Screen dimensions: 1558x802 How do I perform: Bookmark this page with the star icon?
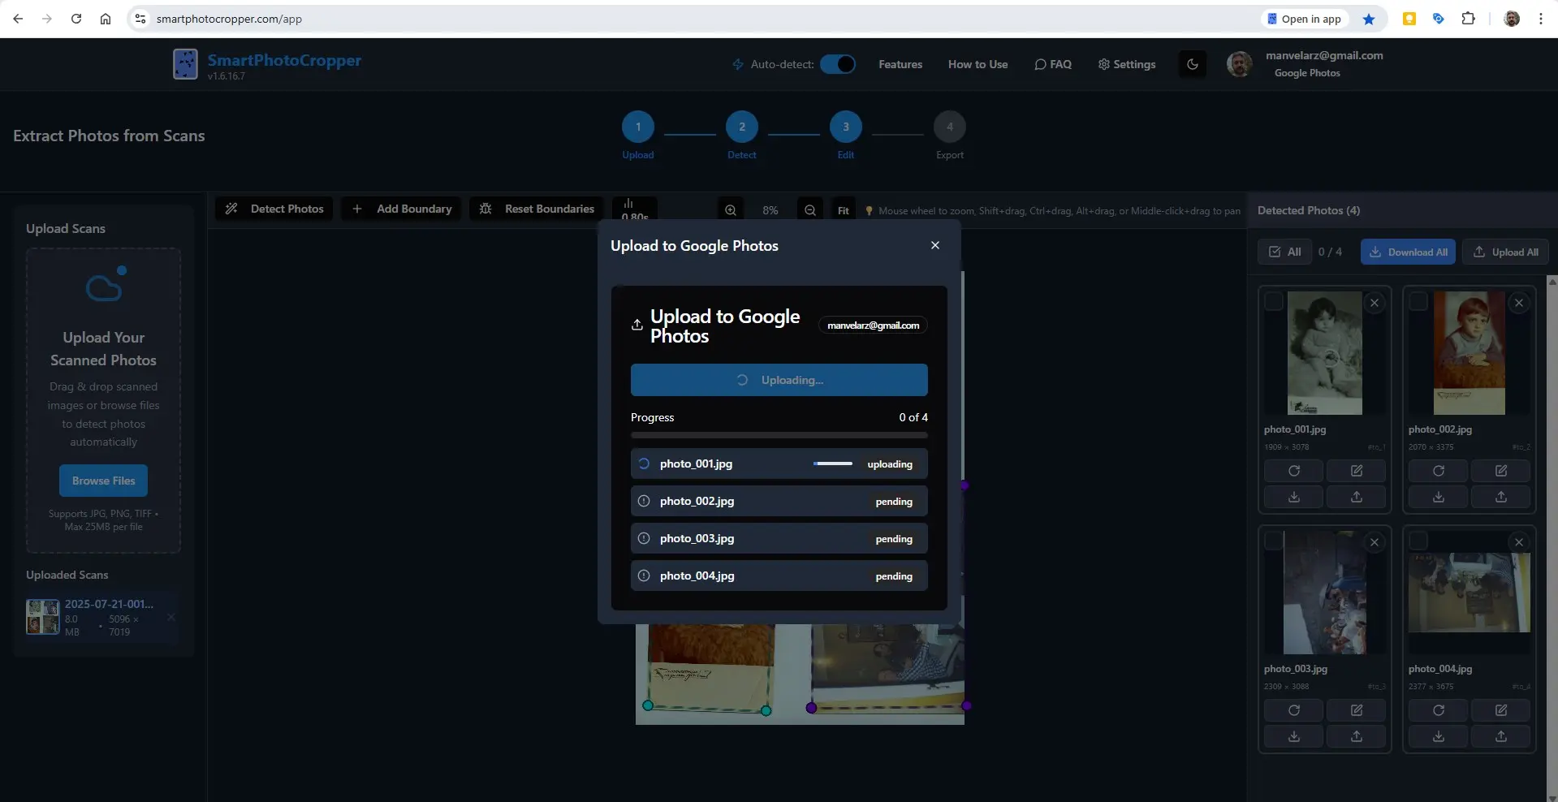click(x=1369, y=19)
